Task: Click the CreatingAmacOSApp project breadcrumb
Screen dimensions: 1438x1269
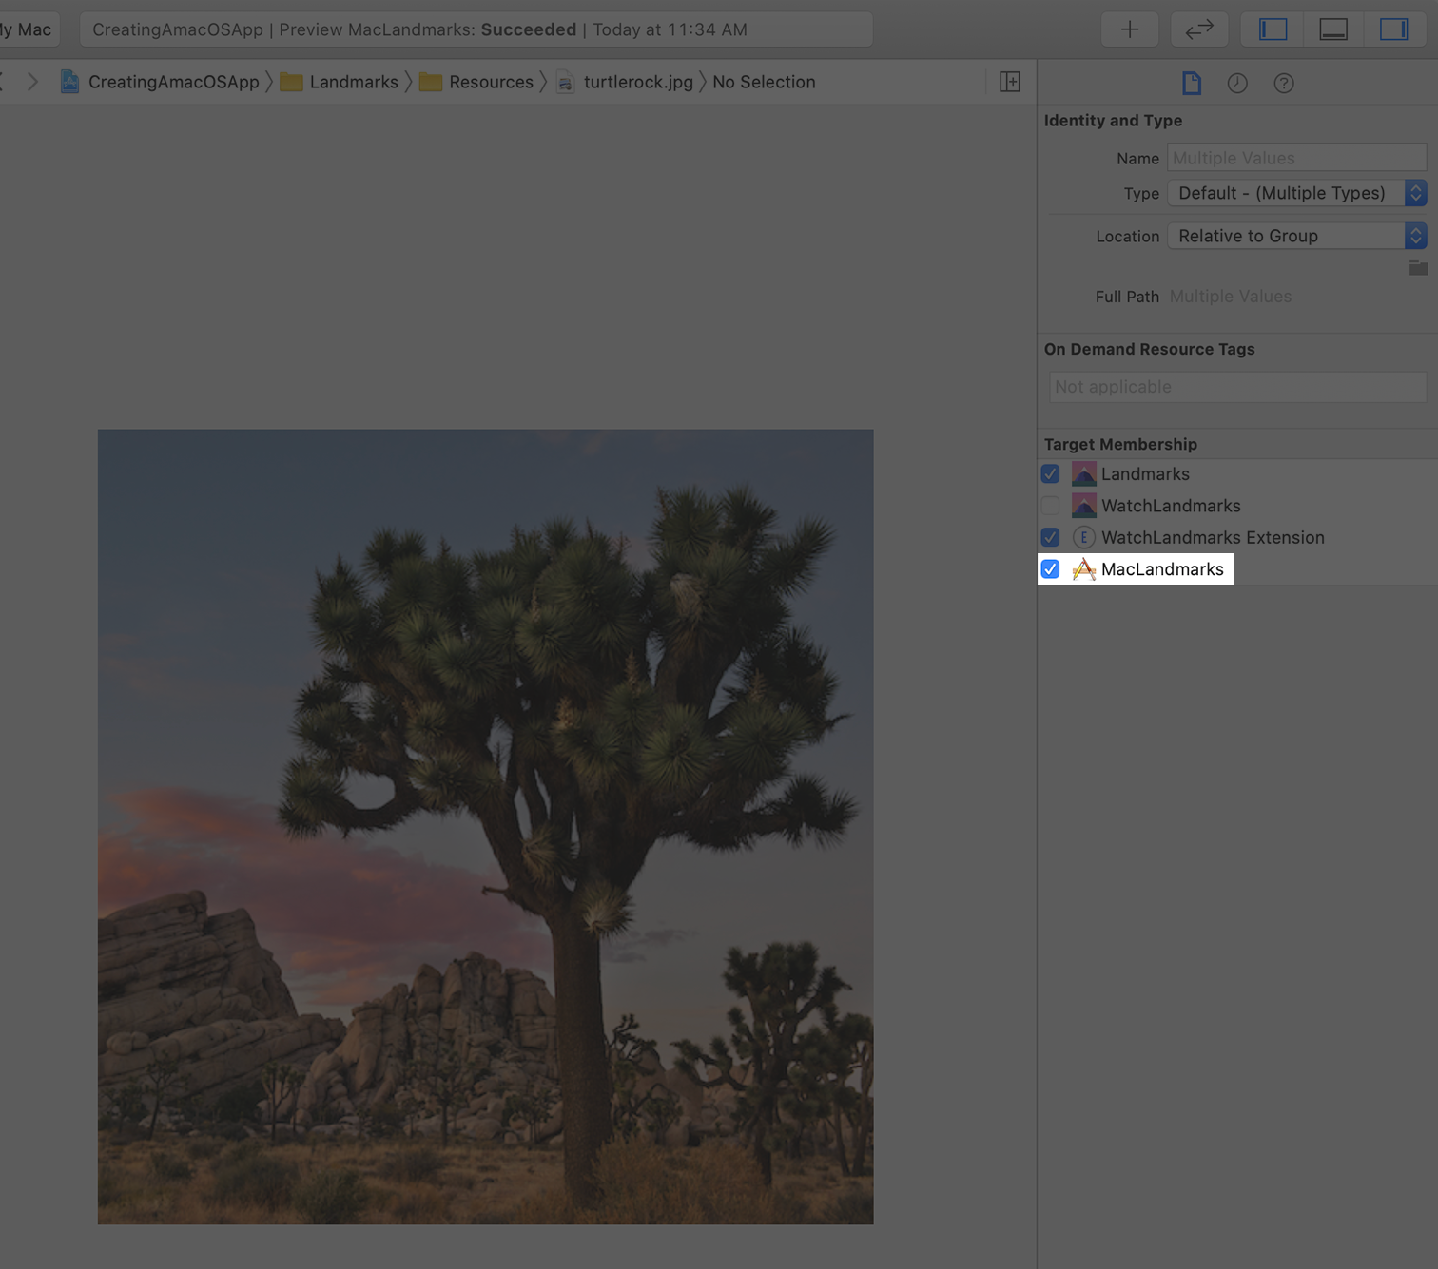Action: pos(173,82)
